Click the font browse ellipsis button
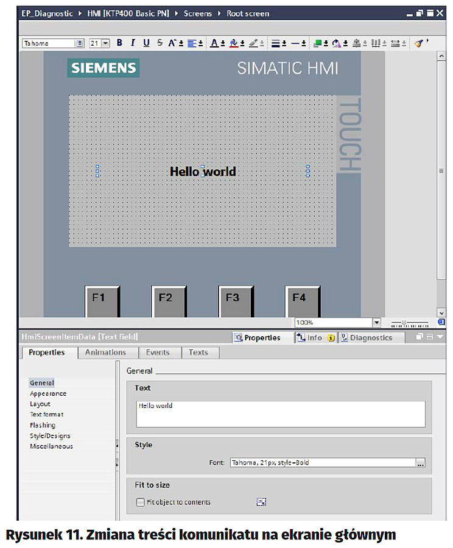The image size is (453, 548). (420, 463)
